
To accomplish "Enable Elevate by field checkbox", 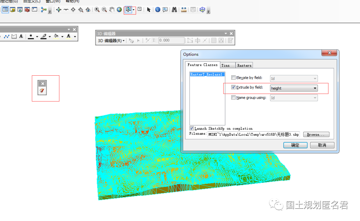I will click(x=233, y=78).
